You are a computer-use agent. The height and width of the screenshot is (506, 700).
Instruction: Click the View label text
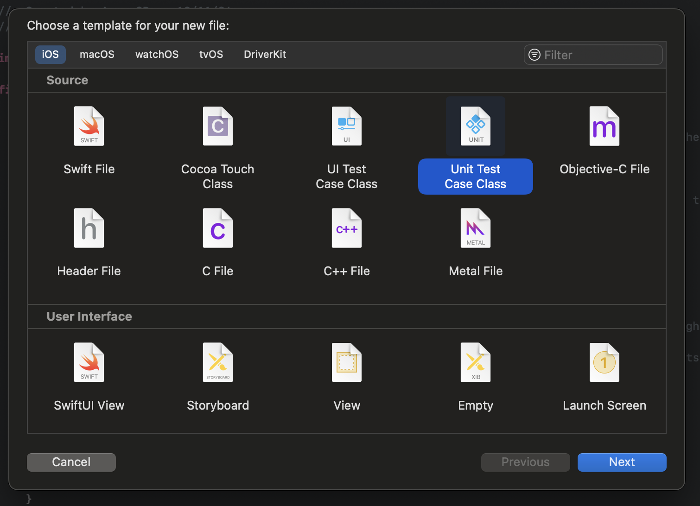(x=347, y=405)
